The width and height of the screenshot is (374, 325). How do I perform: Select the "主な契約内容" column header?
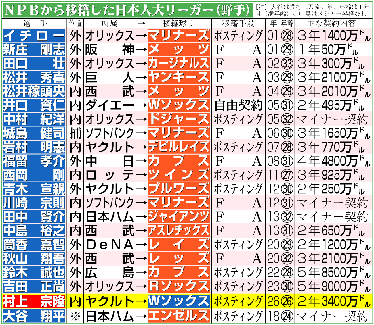click(331, 23)
